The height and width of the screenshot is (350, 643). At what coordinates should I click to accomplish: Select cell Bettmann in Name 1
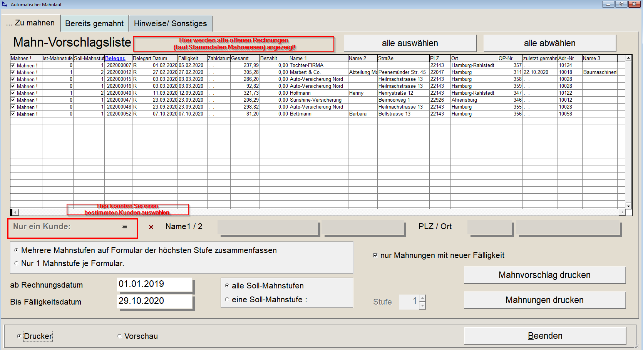318,114
